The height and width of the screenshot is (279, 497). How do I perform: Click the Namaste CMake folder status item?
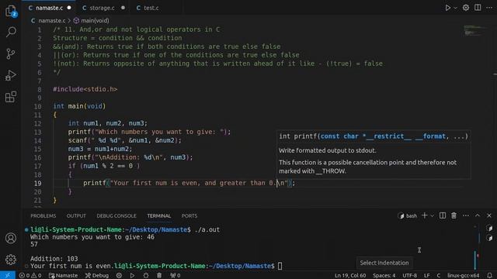click(x=64, y=276)
